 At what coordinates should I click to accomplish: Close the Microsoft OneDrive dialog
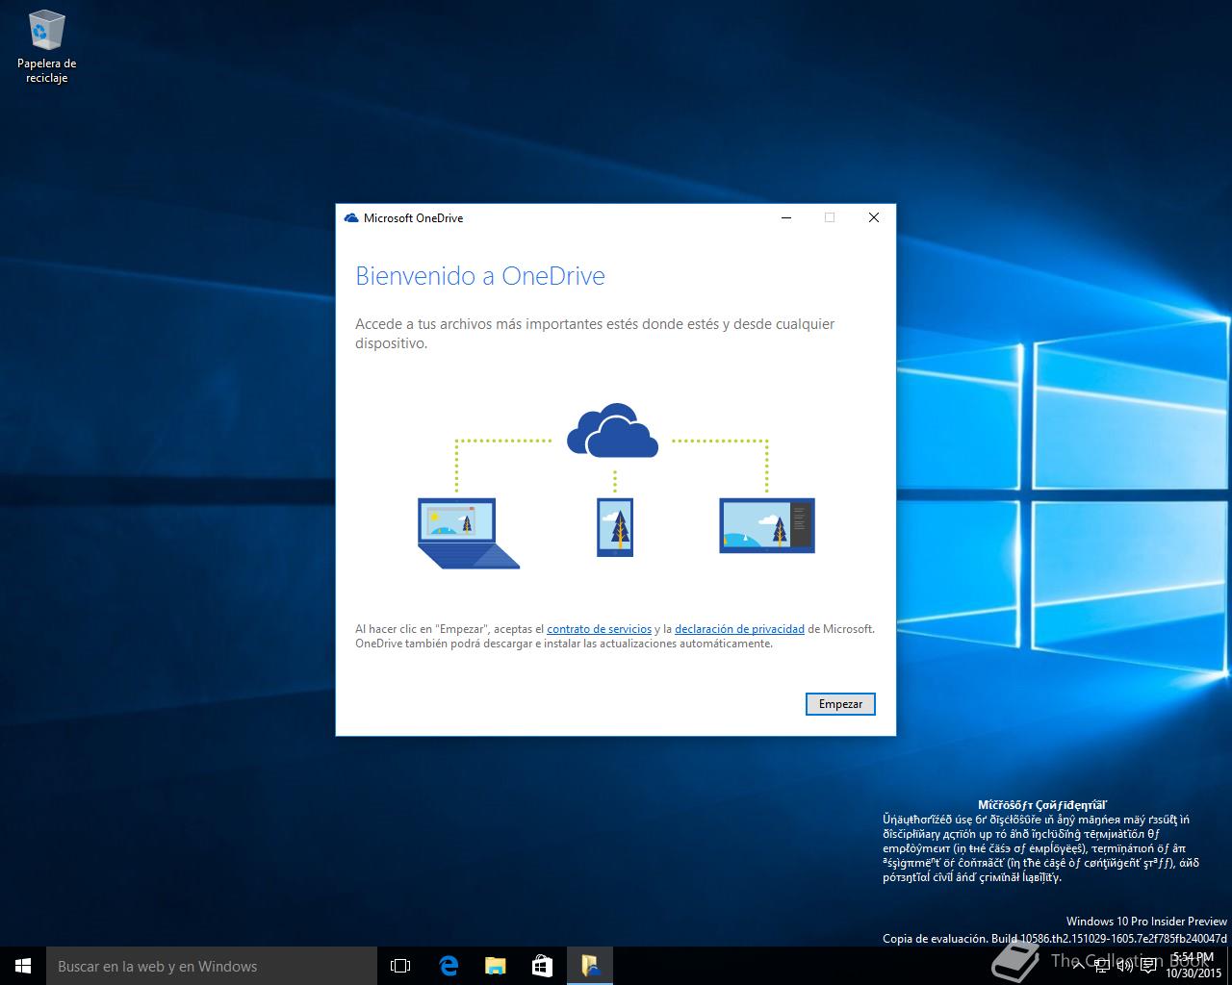[874, 218]
